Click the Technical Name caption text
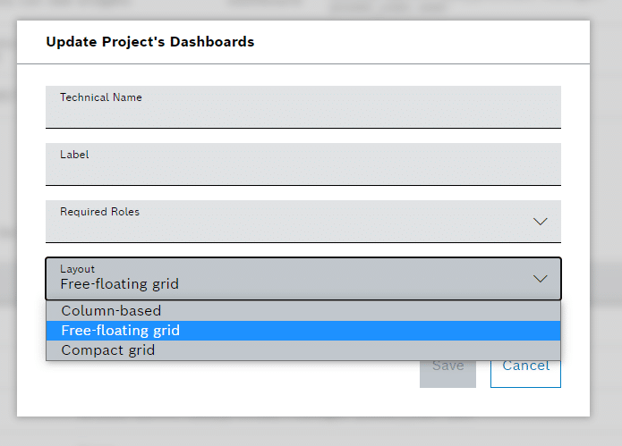622x446 pixels. point(100,97)
